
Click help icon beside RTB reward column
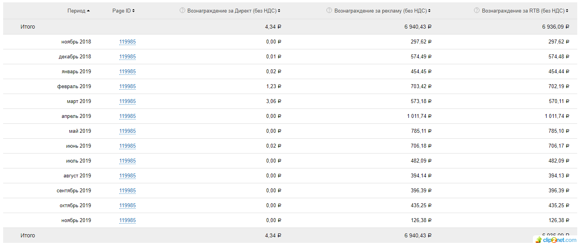[x=477, y=11]
